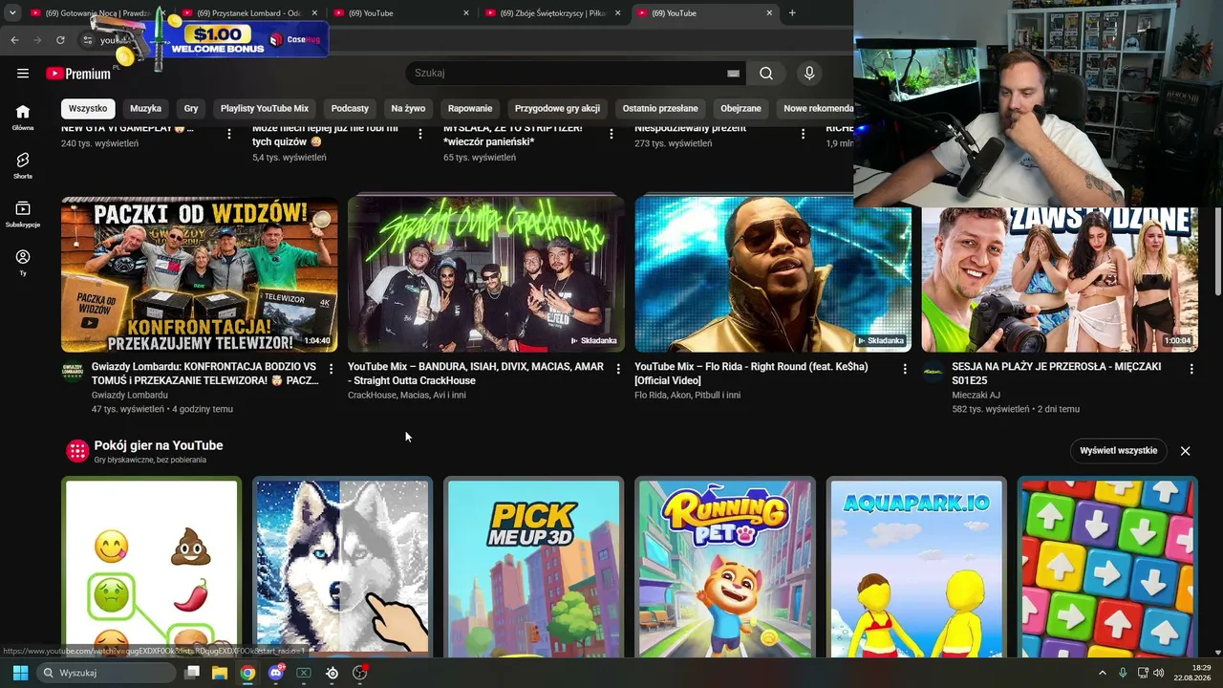Select the Obejrzane filter chip
The width and height of the screenshot is (1223, 688).
point(741,109)
